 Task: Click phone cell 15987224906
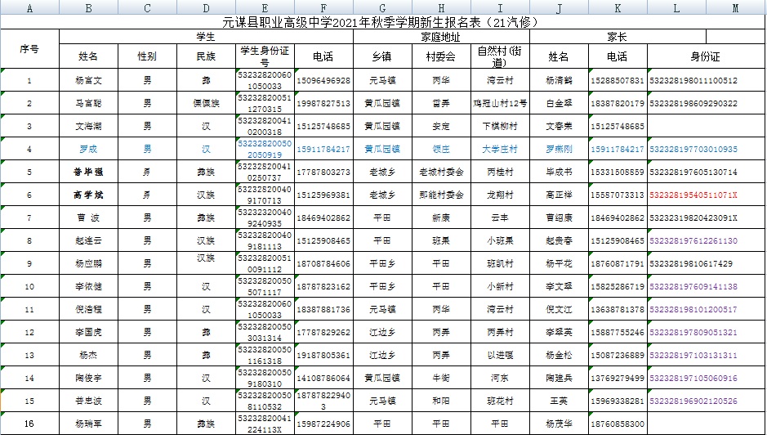point(323,424)
